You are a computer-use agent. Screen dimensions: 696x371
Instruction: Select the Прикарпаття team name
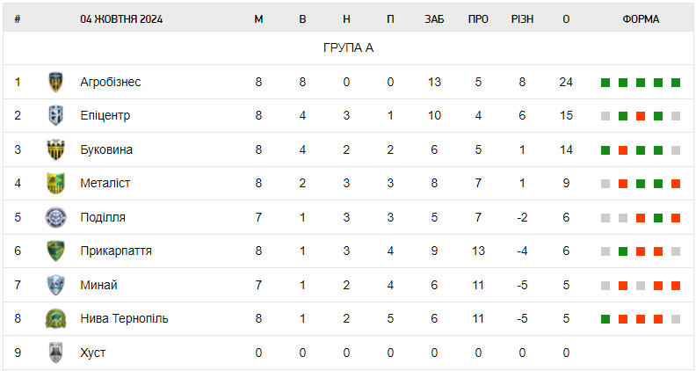coord(116,251)
